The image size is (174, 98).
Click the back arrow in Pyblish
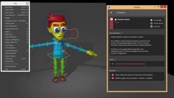click(x=111, y=13)
